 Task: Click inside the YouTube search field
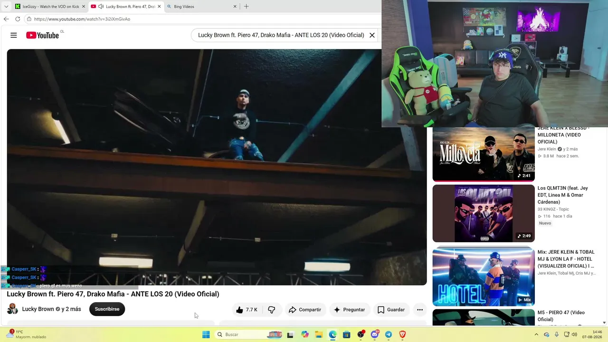[x=281, y=35]
